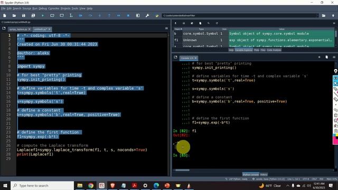The height and width of the screenshot is (190, 338).
Task: Debug step out / return icon
Action: tap(109, 15)
